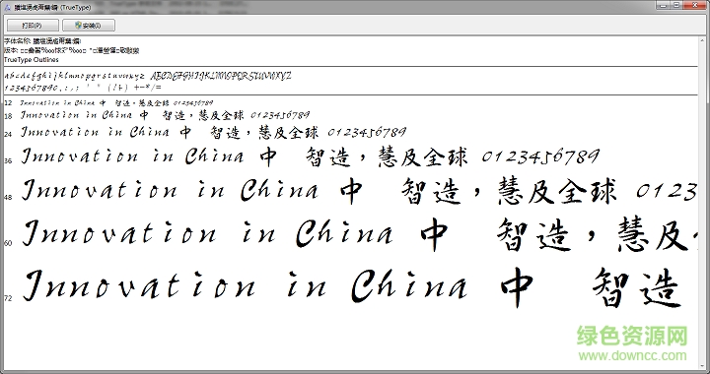The width and height of the screenshot is (710, 374).
Task: Click the 12-point "Innovation in China" sample
Action: click(x=57, y=103)
